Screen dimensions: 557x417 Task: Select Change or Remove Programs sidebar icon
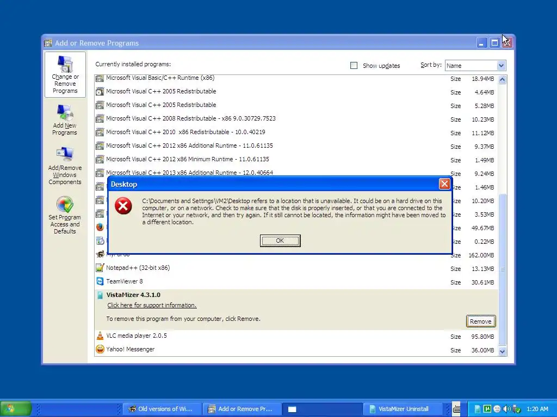[65, 74]
